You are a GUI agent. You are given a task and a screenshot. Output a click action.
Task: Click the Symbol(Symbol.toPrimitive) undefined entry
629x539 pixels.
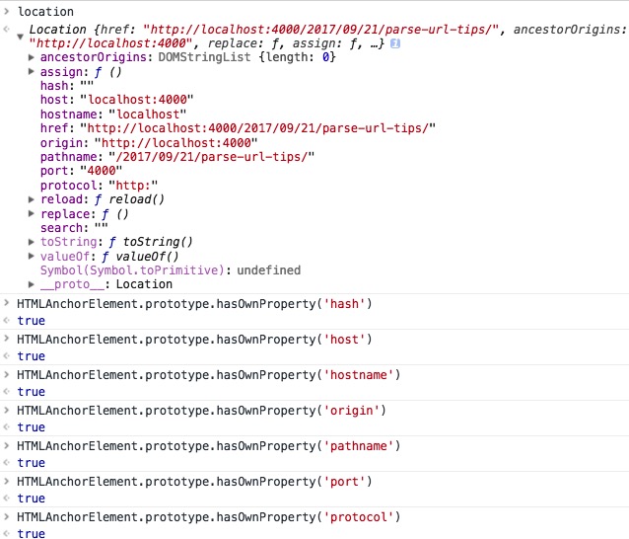point(171,270)
